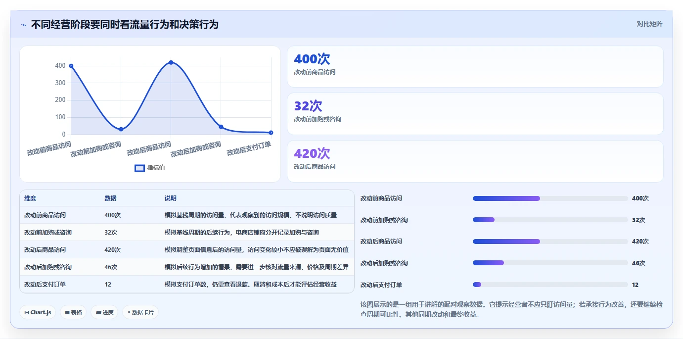Click the 46次 value beside its progress bar
The image size is (683, 339).
pyautogui.click(x=638, y=263)
